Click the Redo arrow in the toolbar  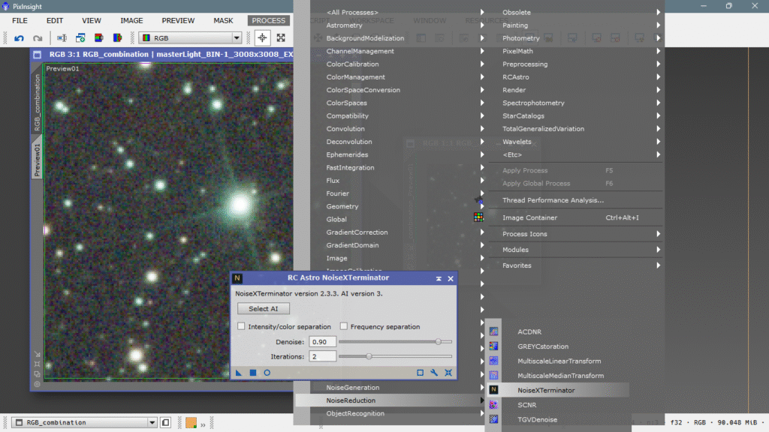point(38,37)
